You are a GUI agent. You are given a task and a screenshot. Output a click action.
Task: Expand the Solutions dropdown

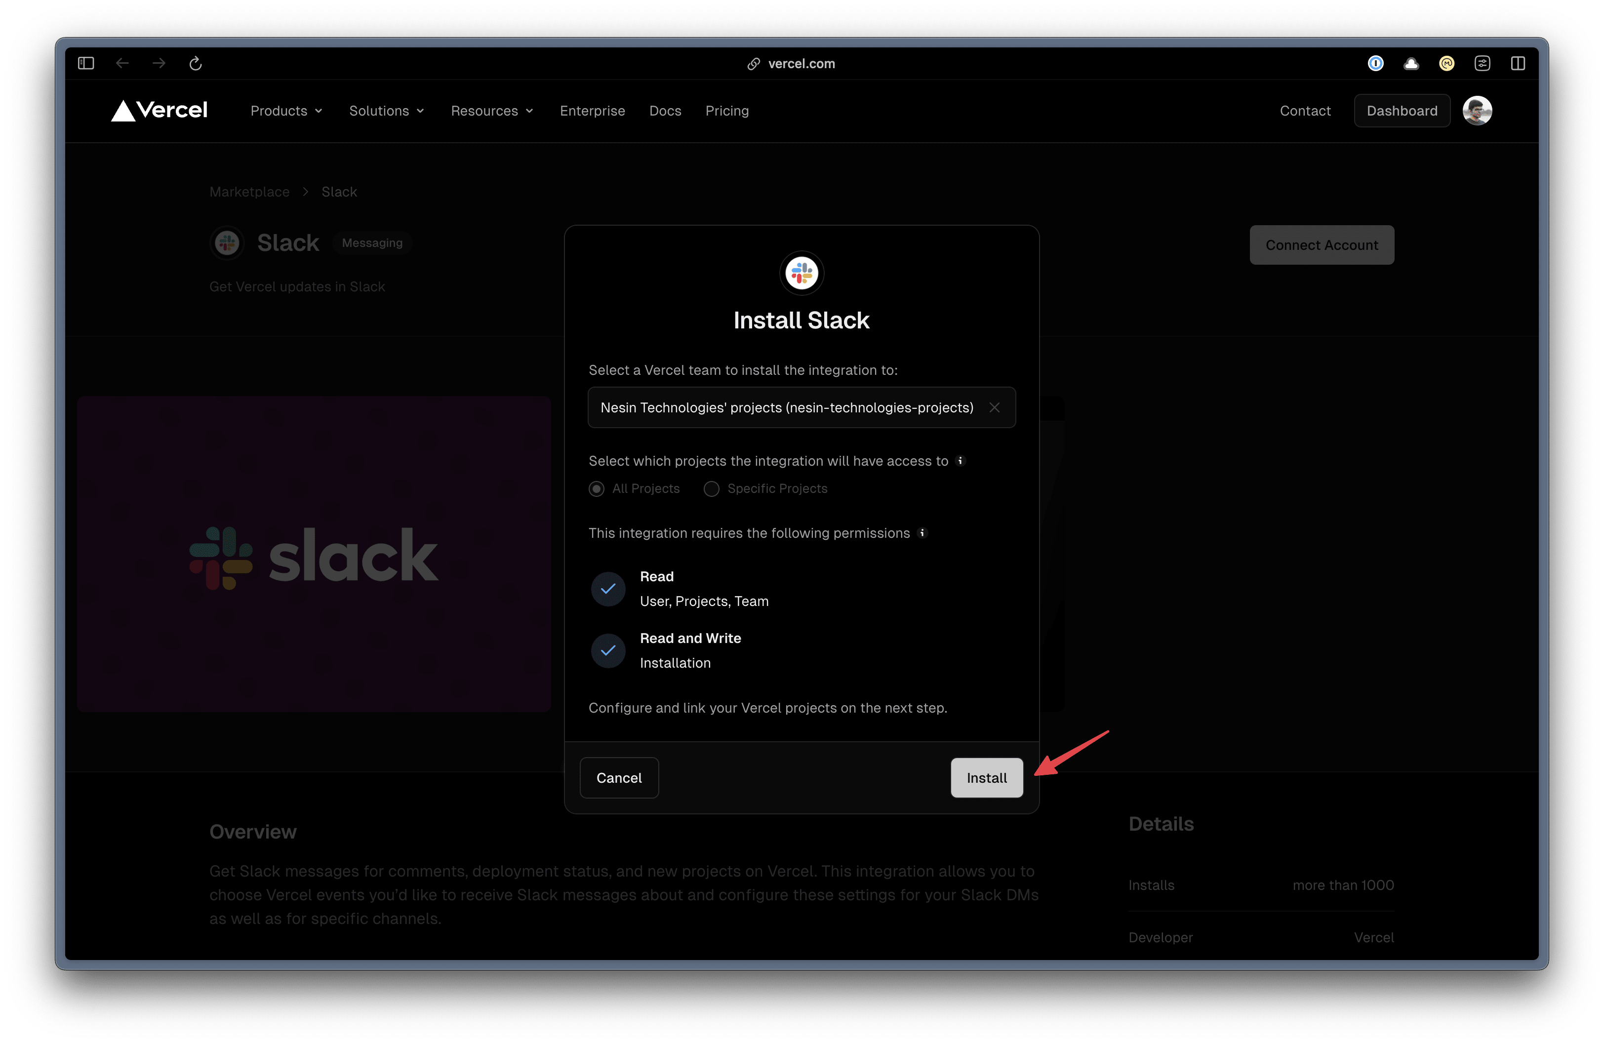pyautogui.click(x=386, y=111)
